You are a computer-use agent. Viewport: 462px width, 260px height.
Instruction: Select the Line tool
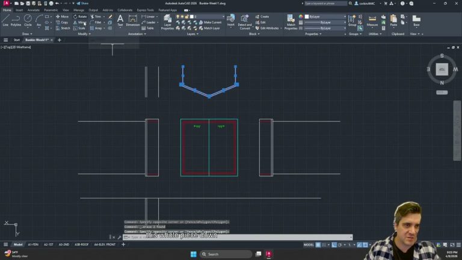click(5, 20)
